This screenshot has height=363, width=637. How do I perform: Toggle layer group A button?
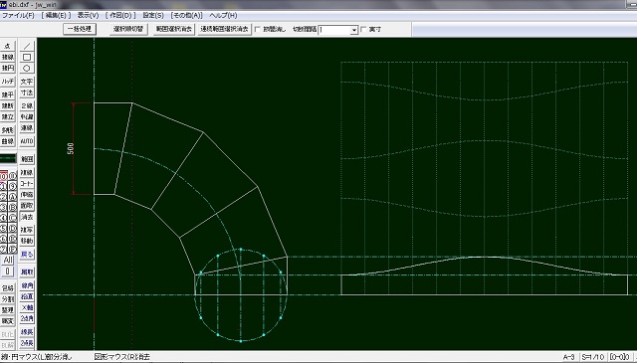pos(13,197)
